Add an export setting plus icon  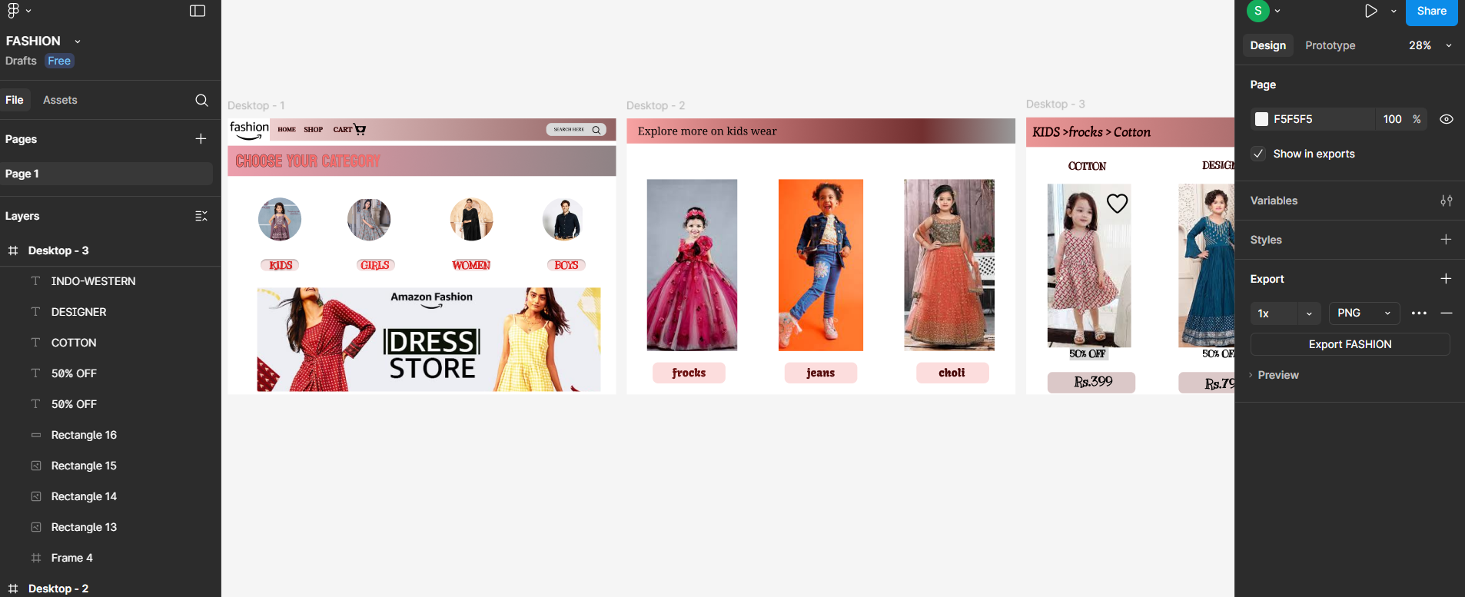[x=1446, y=278]
